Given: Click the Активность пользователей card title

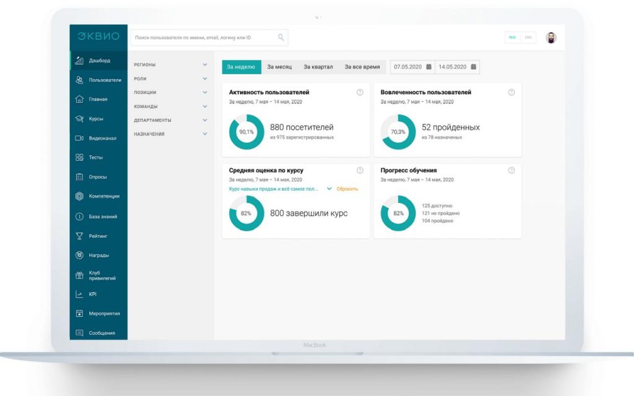Looking at the screenshot, I should tap(269, 93).
